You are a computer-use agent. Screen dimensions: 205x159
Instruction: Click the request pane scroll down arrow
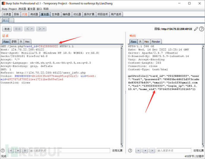tap(122, 146)
